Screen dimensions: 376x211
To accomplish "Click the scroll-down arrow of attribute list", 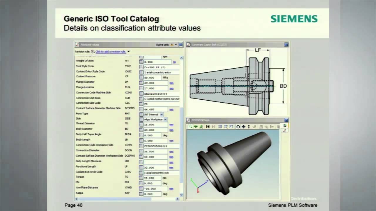I will click(181, 194).
